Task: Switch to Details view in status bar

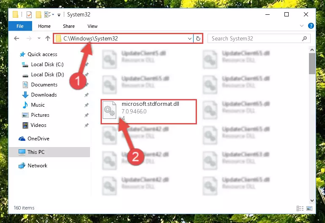Action: [x=300, y=208]
